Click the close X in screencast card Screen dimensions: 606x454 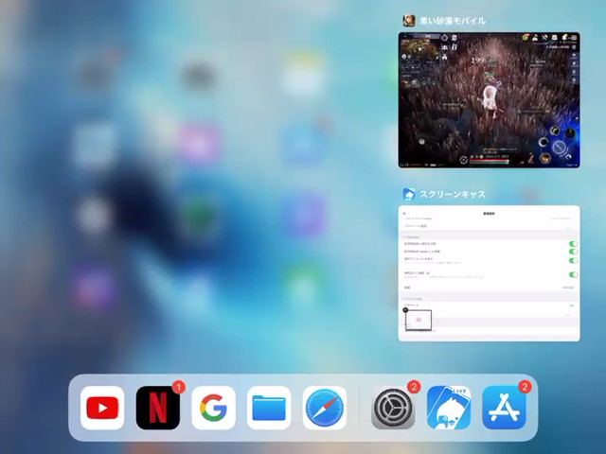coord(404,214)
